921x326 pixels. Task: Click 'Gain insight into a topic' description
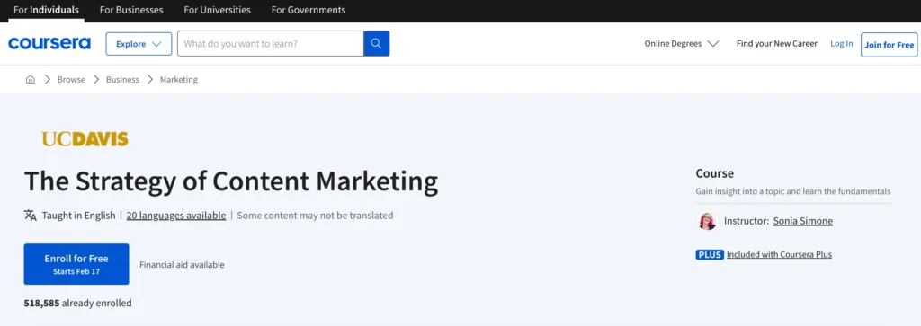click(793, 191)
